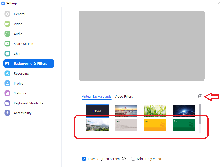This screenshot has width=223, height=167.
Task: Open Accessibility settings label
Action: point(22,113)
